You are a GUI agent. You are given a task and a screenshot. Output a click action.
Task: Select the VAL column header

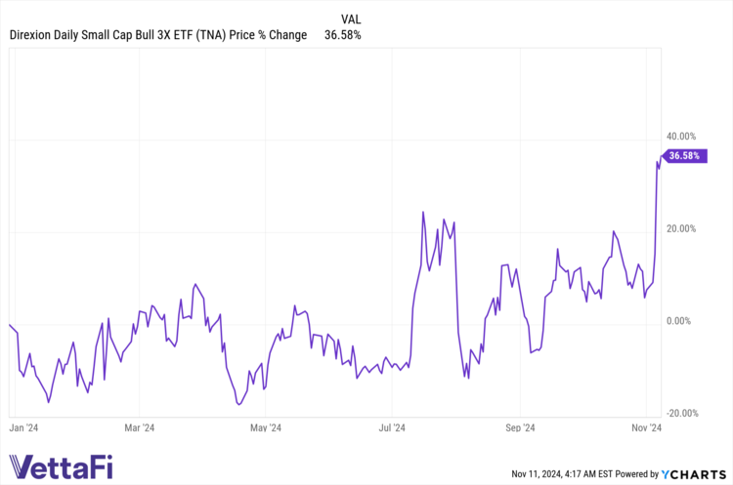tap(351, 19)
